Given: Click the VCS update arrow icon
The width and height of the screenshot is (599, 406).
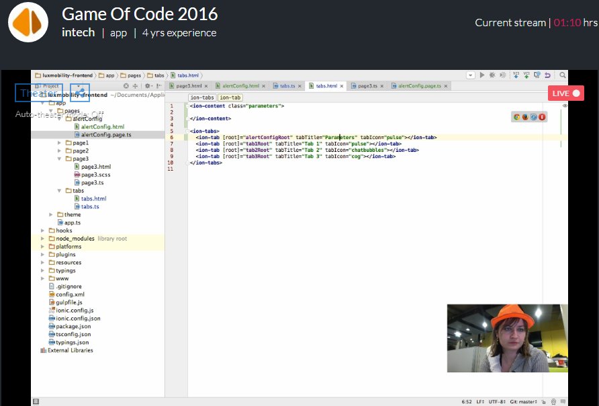Looking at the screenshot, I should 516,75.
